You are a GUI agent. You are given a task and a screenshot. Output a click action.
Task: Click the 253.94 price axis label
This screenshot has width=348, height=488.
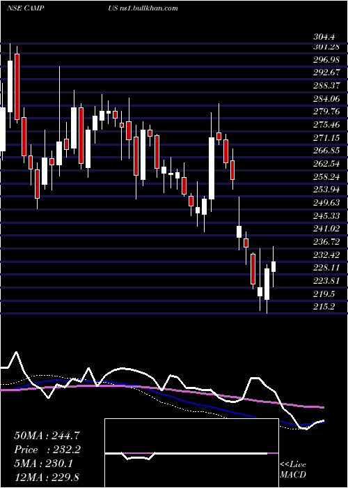coord(326,189)
